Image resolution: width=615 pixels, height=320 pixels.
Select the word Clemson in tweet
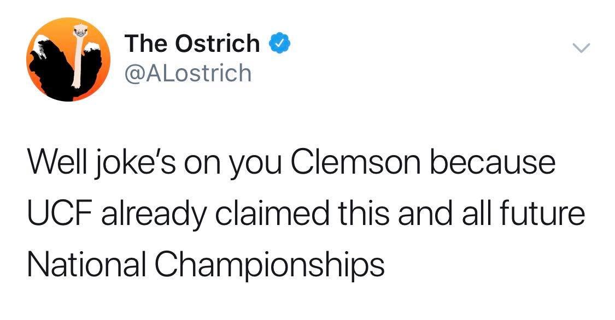coord(356,163)
